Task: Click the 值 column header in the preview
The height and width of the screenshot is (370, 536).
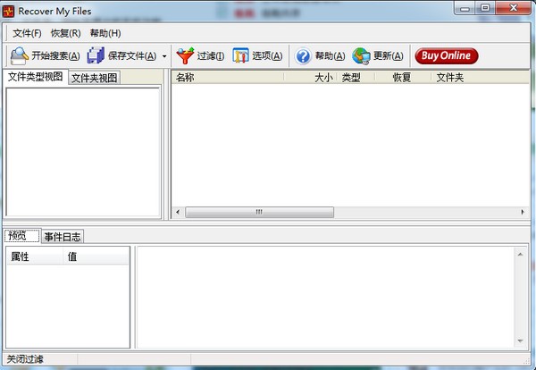Action: click(x=96, y=256)
